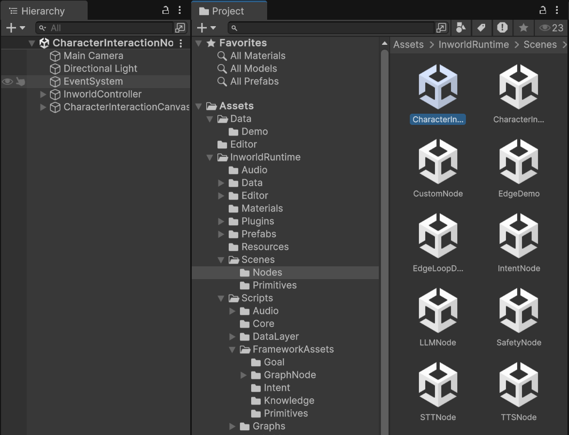Image resolution: width=569 pixels, height=435 pixels.
Task: Switch to the Hierarchy tab
Action: click(44, 11)
